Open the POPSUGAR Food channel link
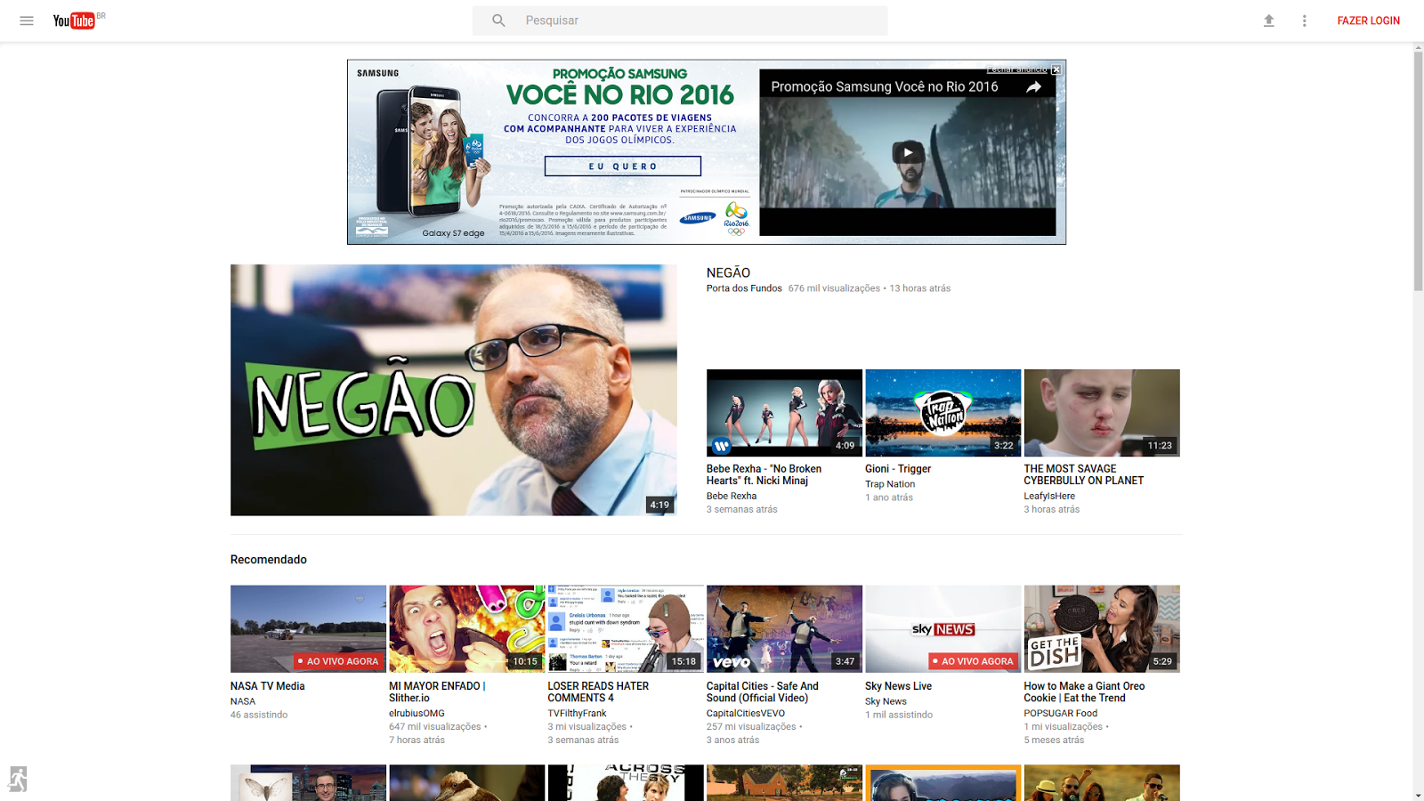 [x=1060, y=714]
